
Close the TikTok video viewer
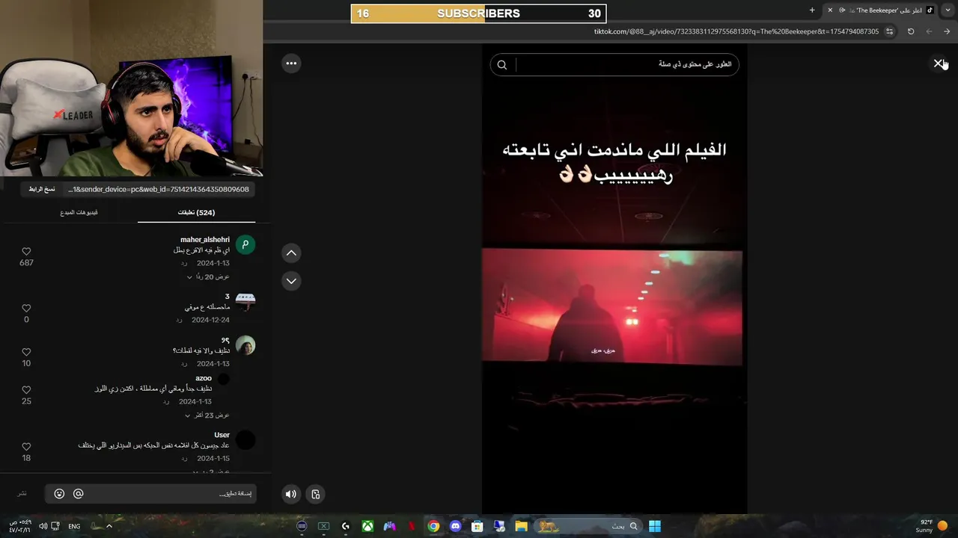[938, 64]
